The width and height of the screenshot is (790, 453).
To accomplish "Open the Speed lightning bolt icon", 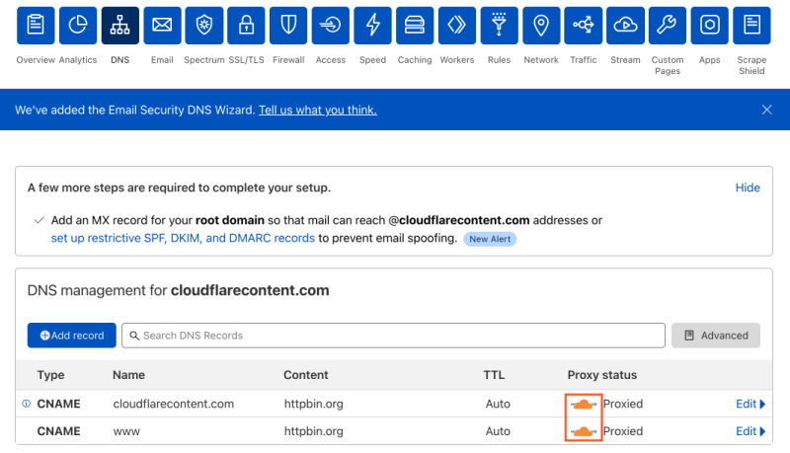I will [x=373, y=26].
